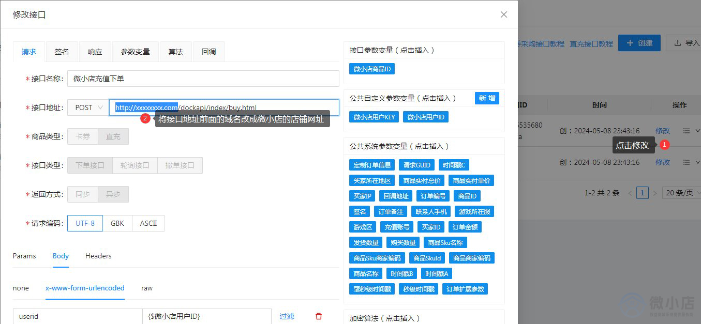Image resolution: width=701 pixels, height=324 pixels.
Task: Switch to the 参数变量 tab
Action: tap(136, 52)
